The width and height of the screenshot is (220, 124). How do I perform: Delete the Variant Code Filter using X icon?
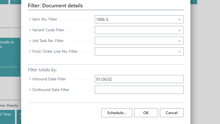[30, 30]
